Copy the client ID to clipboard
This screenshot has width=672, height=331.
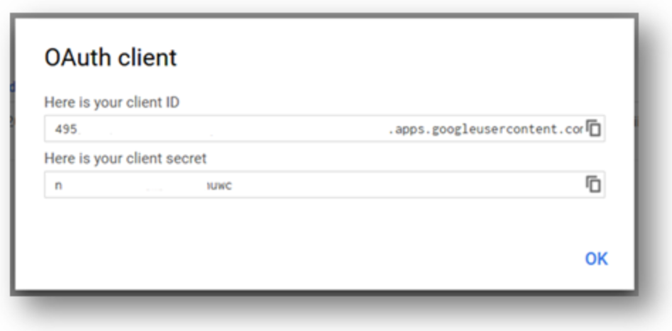click(593, 128)
